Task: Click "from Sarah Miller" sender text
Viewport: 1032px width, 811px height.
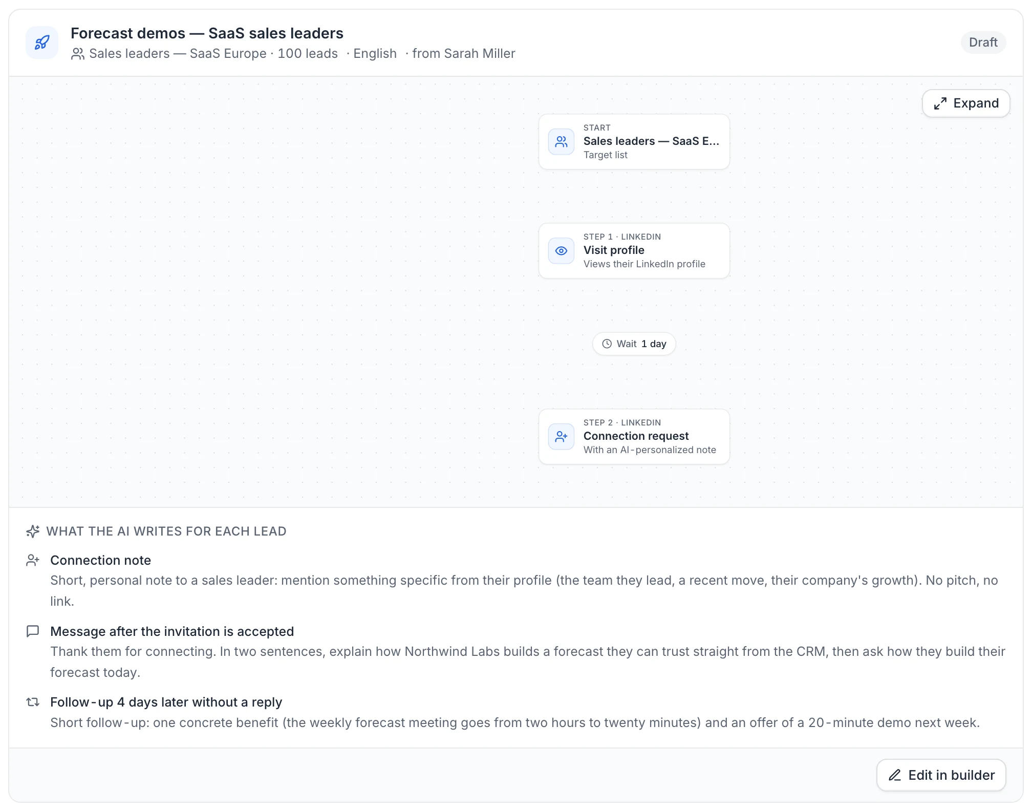Action: (464, 54)
